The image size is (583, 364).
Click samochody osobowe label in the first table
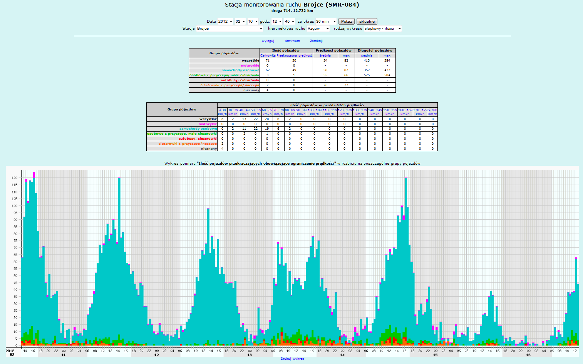point(240,70)
